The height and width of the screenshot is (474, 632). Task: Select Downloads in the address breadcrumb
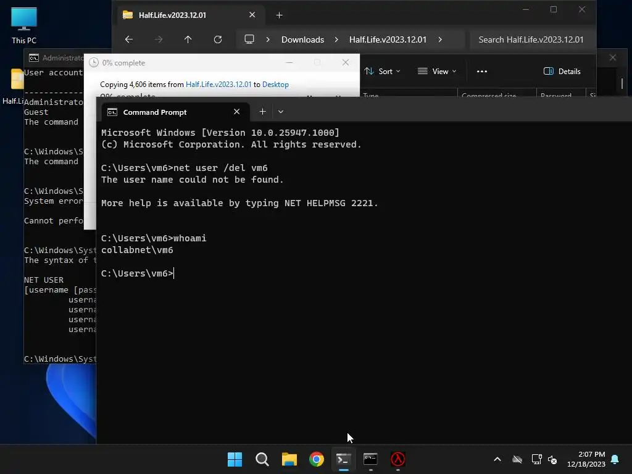click(302, 39)
